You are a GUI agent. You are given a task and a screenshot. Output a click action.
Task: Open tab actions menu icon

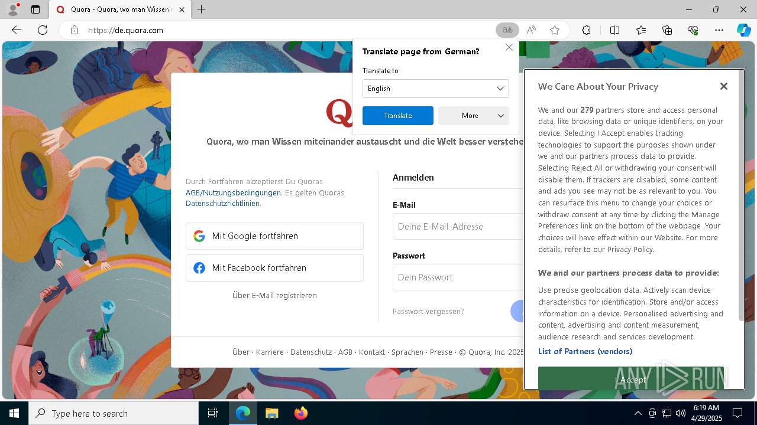35,9
